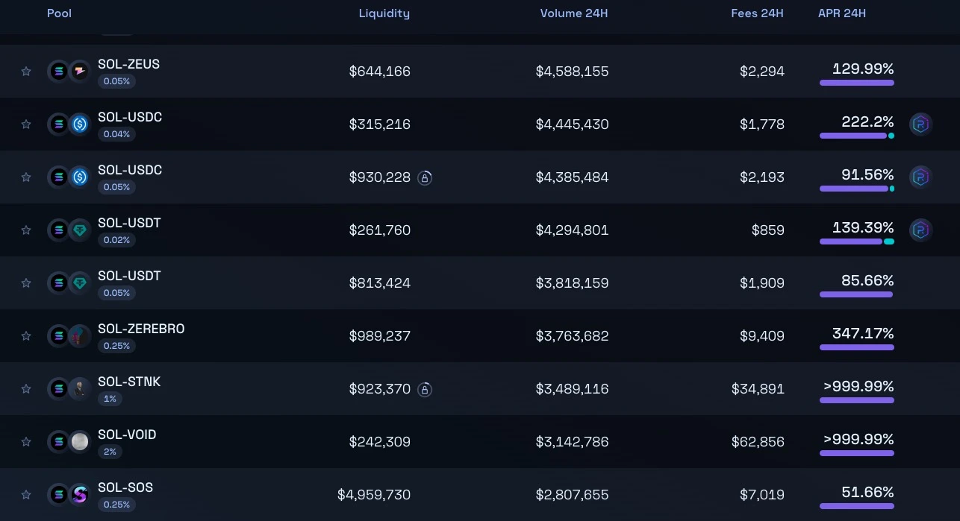Image resolution: width=960 pixels, height=521 pixels.
Task: Click the Pool column header
Action: (x=59, y=13)
